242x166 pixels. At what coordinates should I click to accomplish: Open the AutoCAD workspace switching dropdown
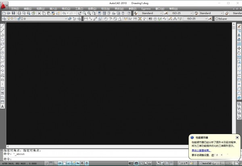pyautogui.click(x=209, y=163)
